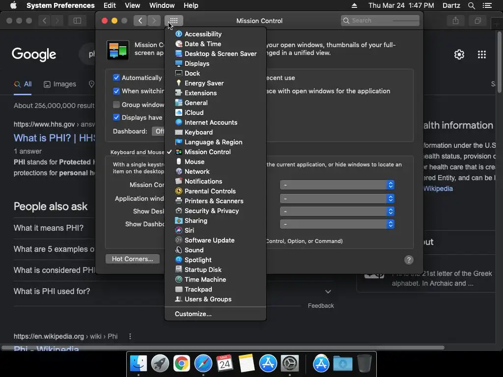The image size is (503, 377).
Task: Switch to Images tab in Google
Action: tap(60, 84)
